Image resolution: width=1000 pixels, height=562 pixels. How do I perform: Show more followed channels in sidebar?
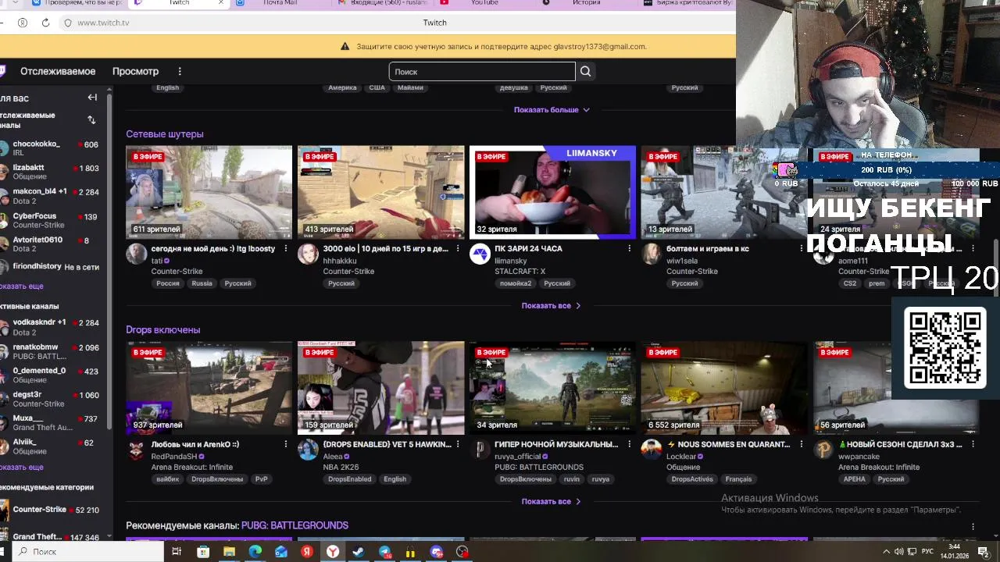pyautogui.click(x=21, y=286)
